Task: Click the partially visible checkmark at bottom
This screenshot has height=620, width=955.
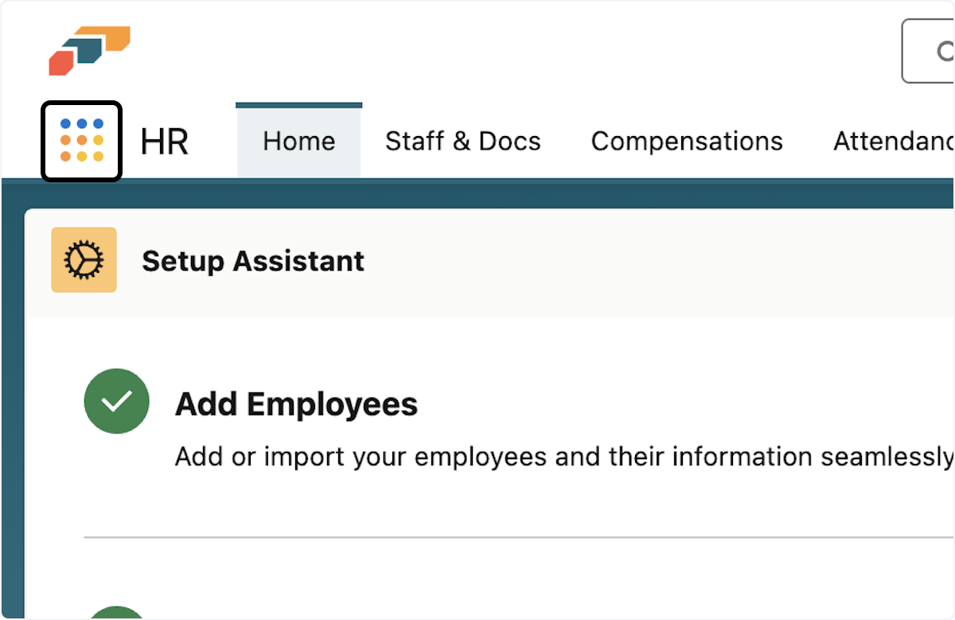Action: tap(116, 613)
